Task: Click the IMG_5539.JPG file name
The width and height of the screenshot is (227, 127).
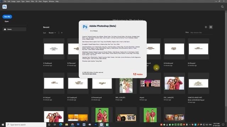Action: tap(121, 97)
